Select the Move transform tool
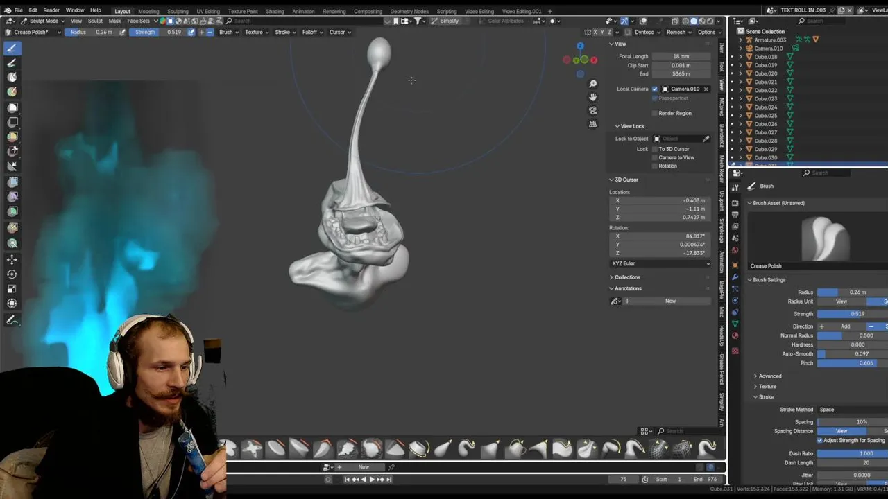Screen dimensions: 888x499 pos(12,259)
